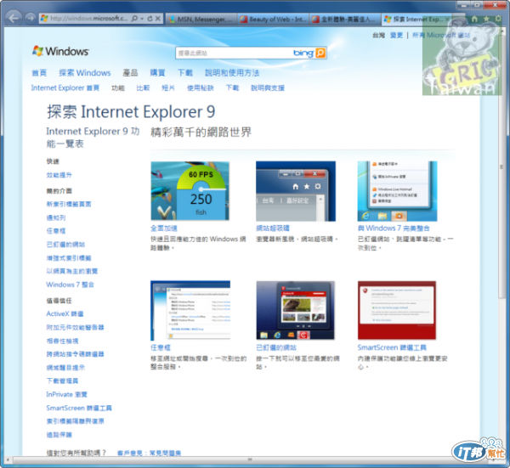
Task: Open the 增強式索引標籤 sidebar link
Action: (x=69, y=258)
